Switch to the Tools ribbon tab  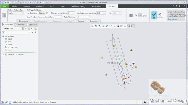tap(52, 6)
